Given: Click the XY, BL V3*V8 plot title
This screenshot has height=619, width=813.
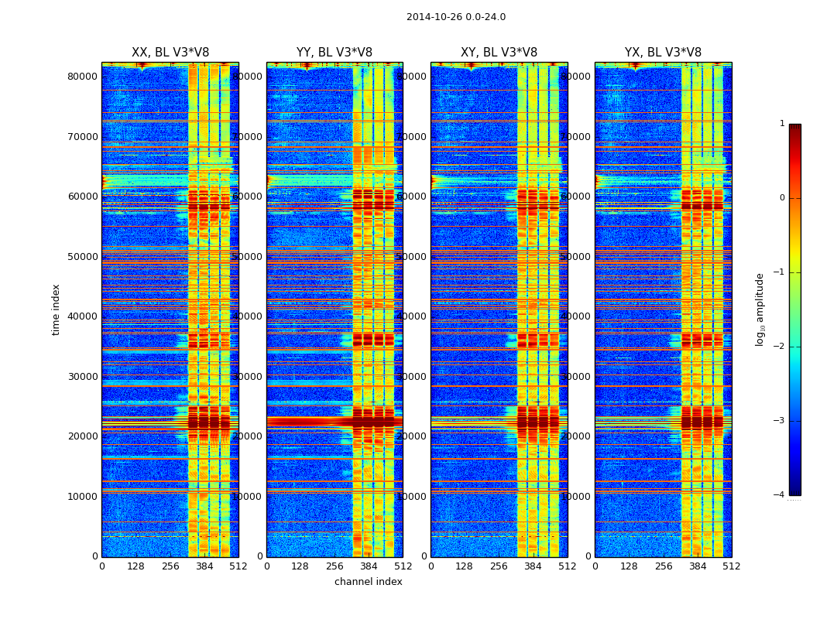Looking at the screenshot, I should 499,53.
